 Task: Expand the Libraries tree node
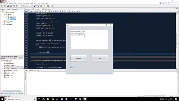coord(3,23)
